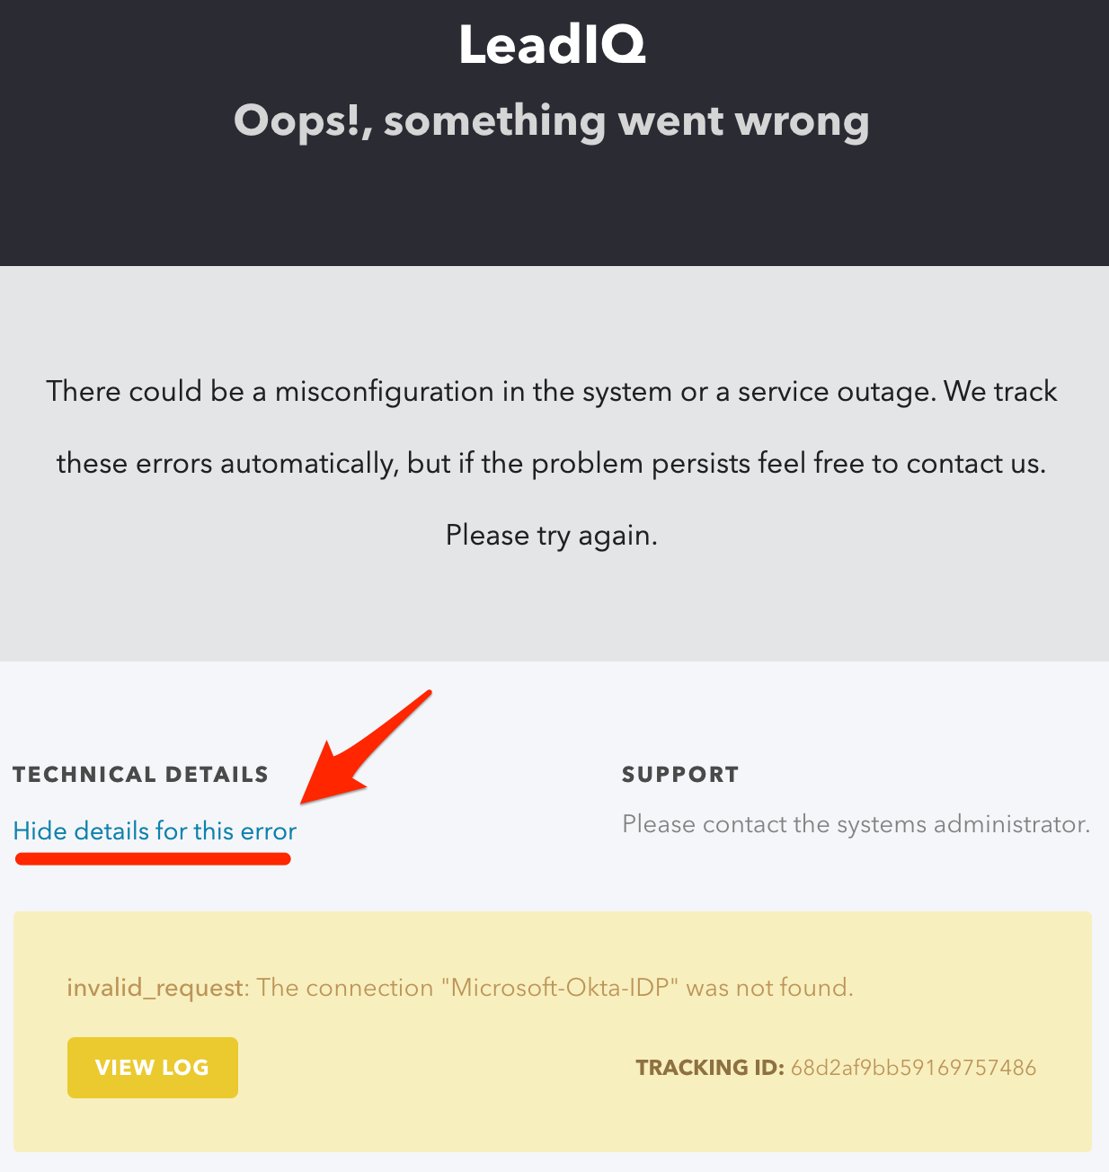1109x1172 pixels.
Task: Select the TECHNICAL DETAILS heading
Action: point(141,775)
